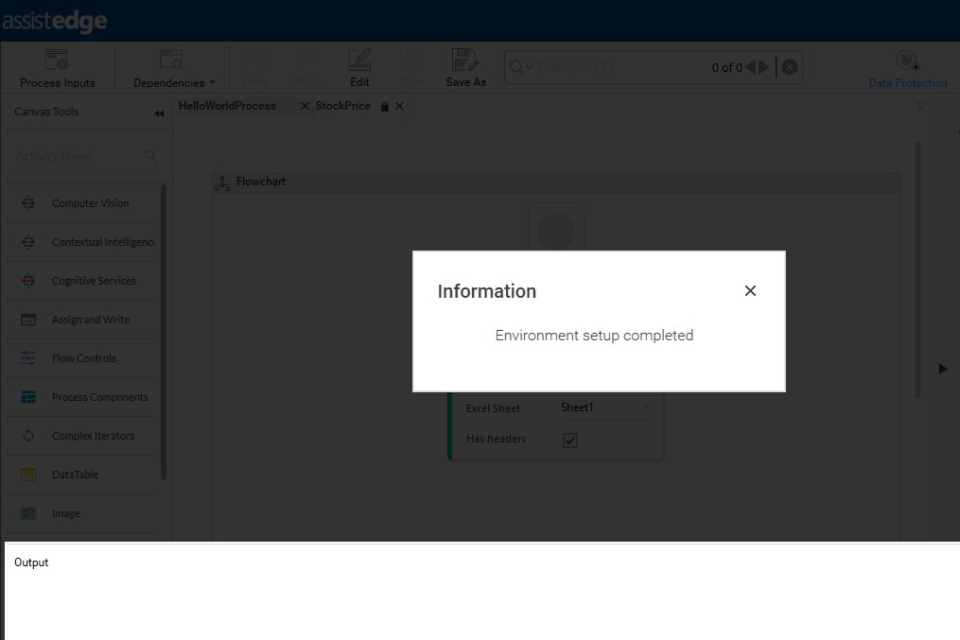The width and height of the screenshot is (960, 640).
Task: Open Process Inputs from the toolbar
Action: (58, 69)
